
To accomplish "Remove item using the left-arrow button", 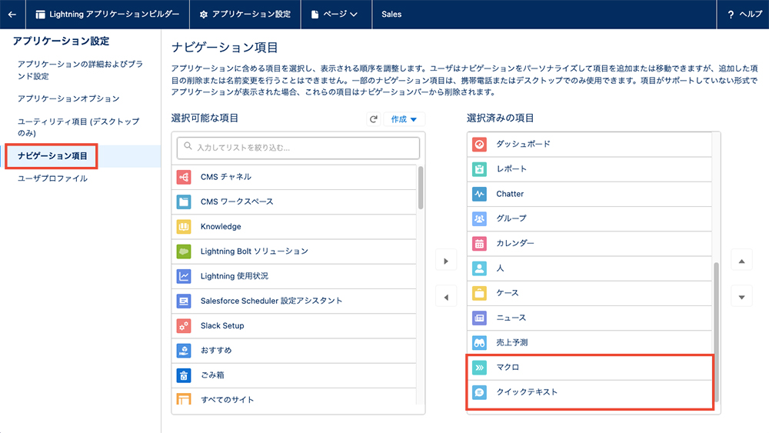I will [446, 297].
